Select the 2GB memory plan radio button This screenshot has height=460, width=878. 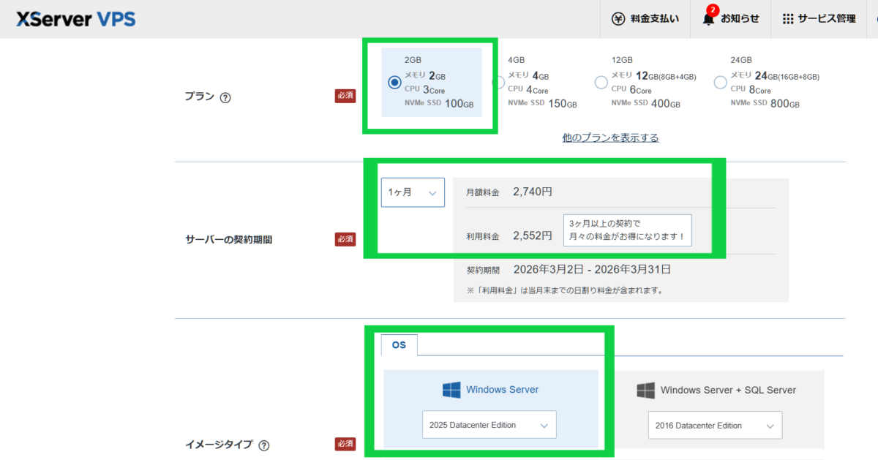point(394,83)
